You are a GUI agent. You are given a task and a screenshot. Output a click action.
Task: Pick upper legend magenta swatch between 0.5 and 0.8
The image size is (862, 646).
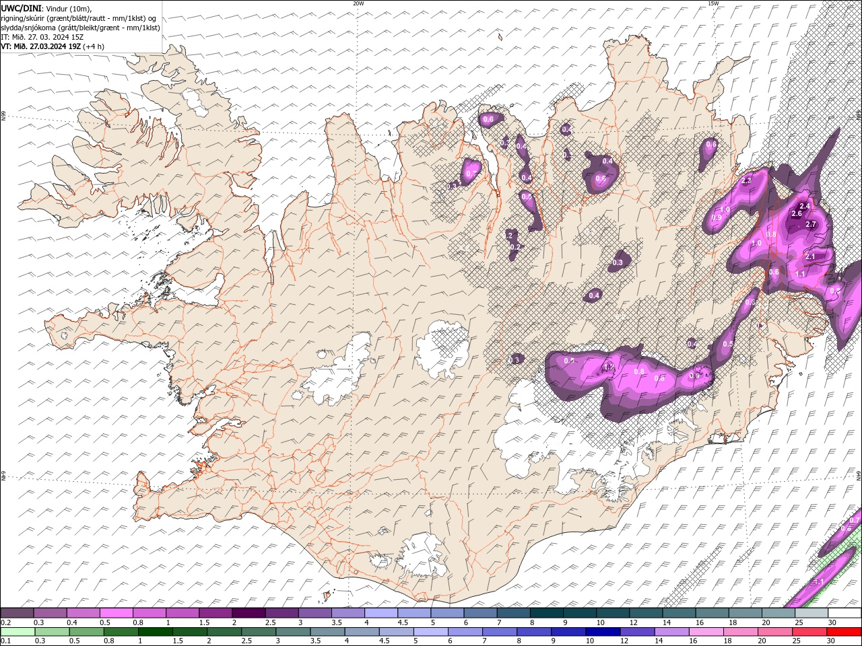pos(116,613)
